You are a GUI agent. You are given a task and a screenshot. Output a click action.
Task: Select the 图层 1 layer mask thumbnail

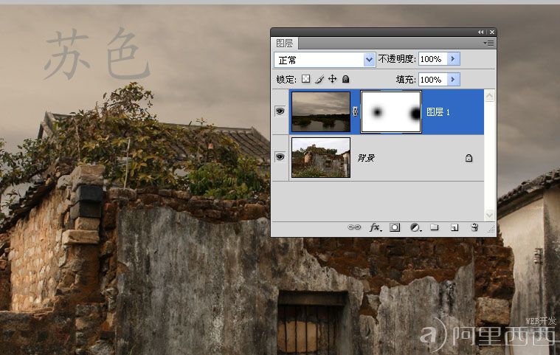click(391, 111)
